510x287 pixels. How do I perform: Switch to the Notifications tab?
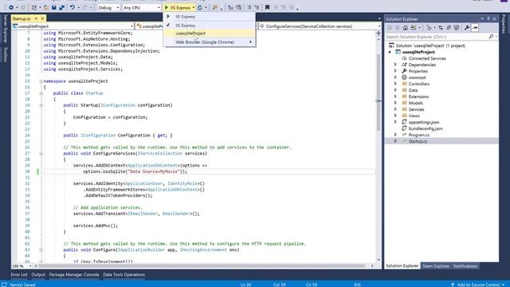pyautogui.click(x=465, y=265)
